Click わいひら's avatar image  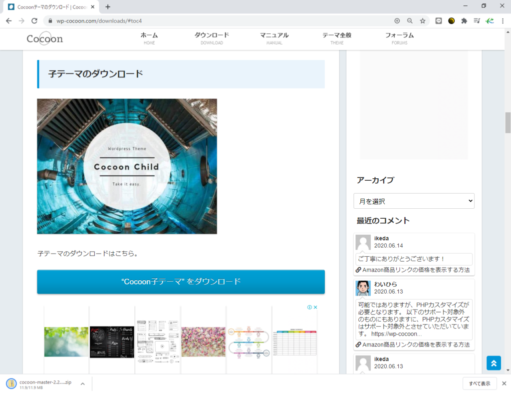(x=363, y=288)
